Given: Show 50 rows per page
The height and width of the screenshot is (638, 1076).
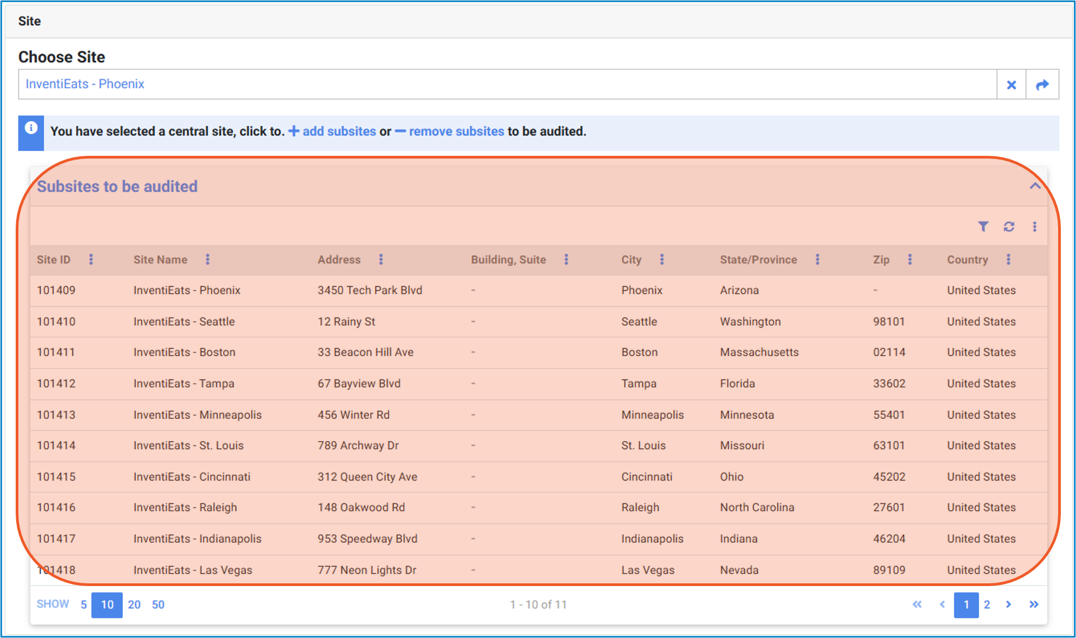Looking at the screenshot, I should 158,604.
